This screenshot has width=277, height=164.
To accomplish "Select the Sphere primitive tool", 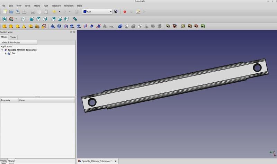I will click(18, 26).
